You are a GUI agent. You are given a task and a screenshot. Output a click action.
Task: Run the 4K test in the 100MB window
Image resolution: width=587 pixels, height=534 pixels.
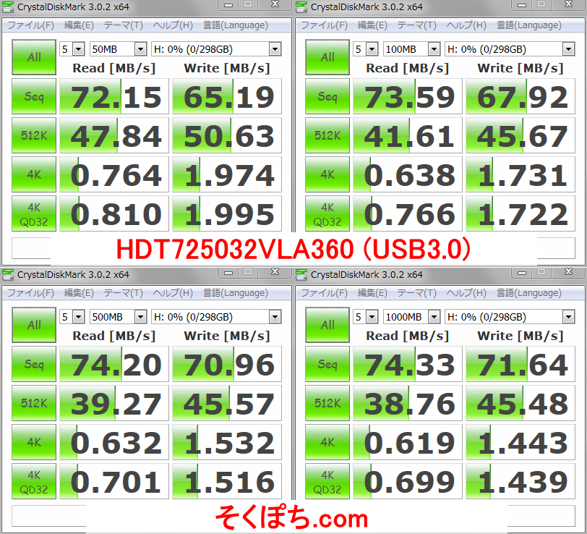pyautogui.click(x=327, y=174)
